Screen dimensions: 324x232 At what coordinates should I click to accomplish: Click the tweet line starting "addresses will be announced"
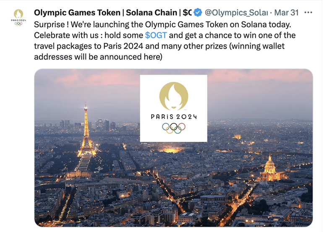(97, 57)
